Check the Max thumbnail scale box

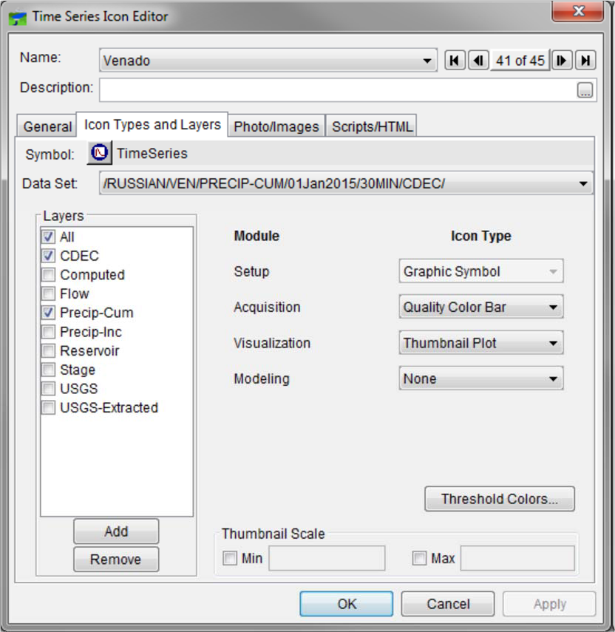pyautogui.click(x=419, y=559)
